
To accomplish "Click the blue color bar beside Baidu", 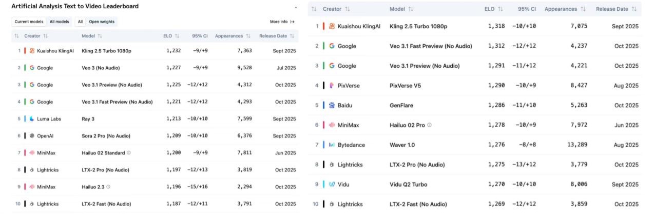I will point(323,105).
